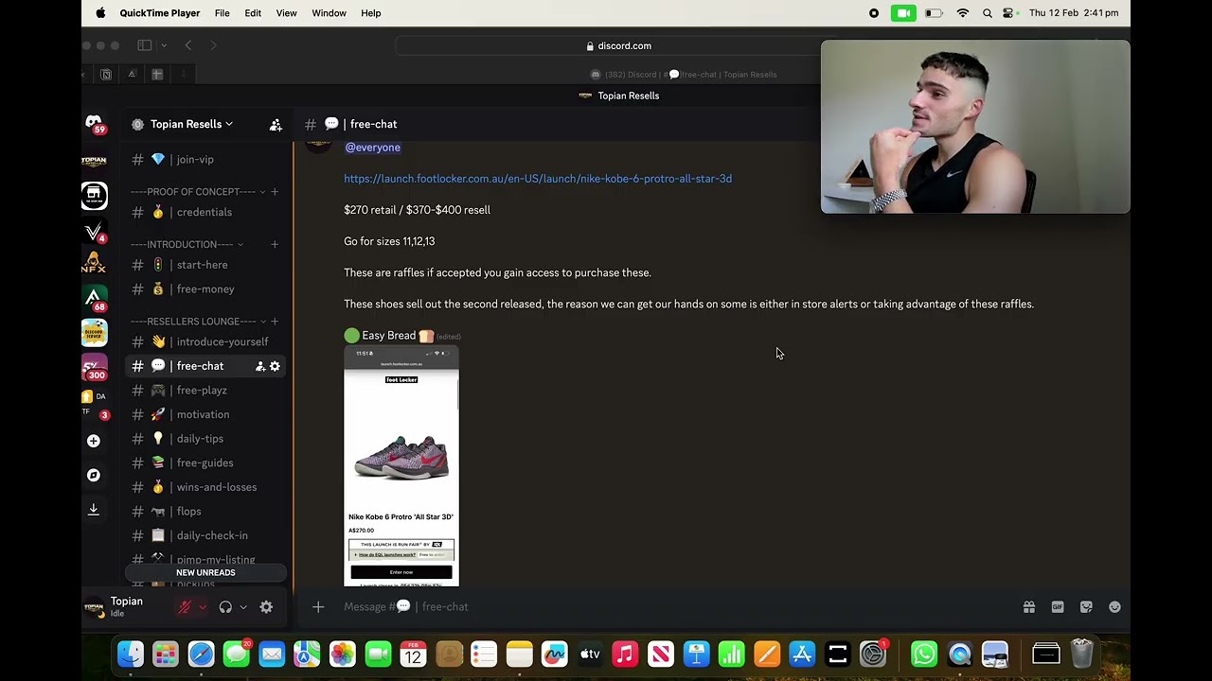The height and width of the screenshot is (681, 1212).
Task: Click the Add a Server plus icon
Action: pyautogui.click(x=94, y=441)
